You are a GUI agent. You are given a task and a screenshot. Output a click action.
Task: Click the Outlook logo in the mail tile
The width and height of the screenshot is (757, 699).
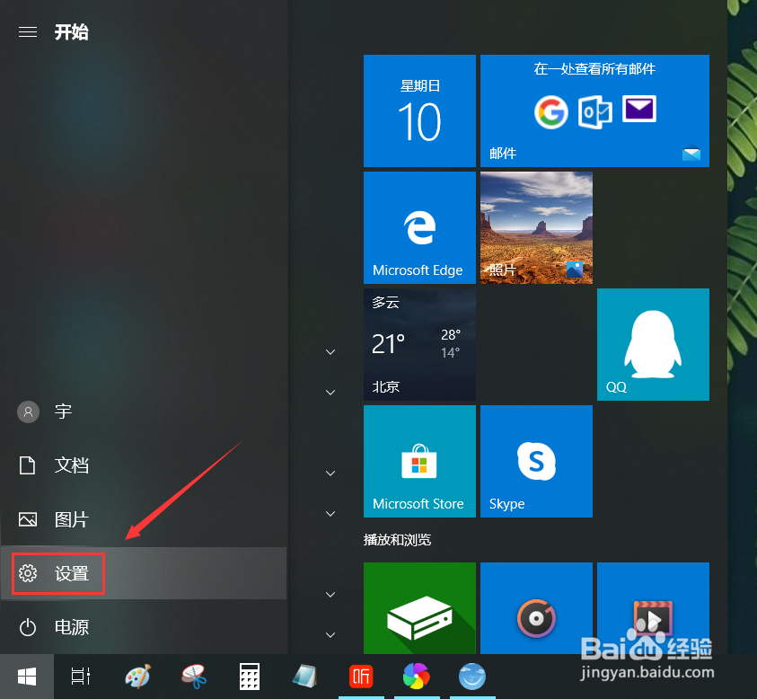coord(594,112)
